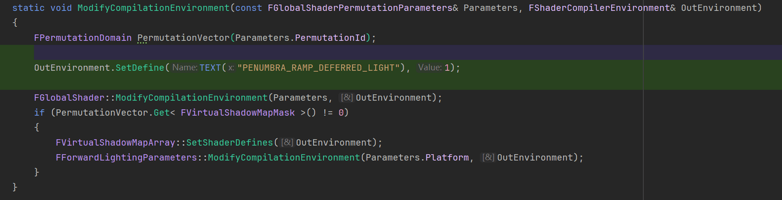Click the [&] hint on the FGlobalShader line

(x=347, y=98)
